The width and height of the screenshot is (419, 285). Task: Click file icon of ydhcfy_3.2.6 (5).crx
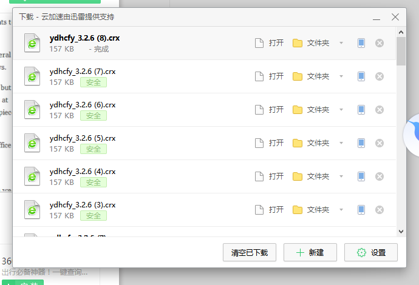click(32, 142)
